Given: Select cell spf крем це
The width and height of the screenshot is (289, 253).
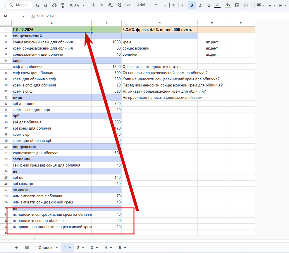Looking at the screenshot, I should [52, 184].
